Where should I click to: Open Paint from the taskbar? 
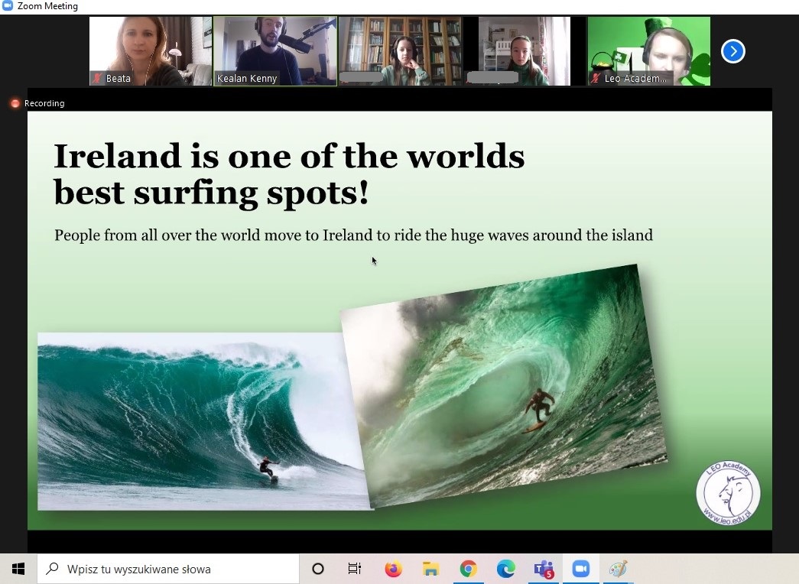pos(618,569)
